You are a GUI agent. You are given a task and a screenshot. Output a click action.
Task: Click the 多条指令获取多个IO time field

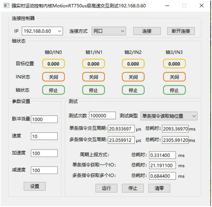pos(163,176)
